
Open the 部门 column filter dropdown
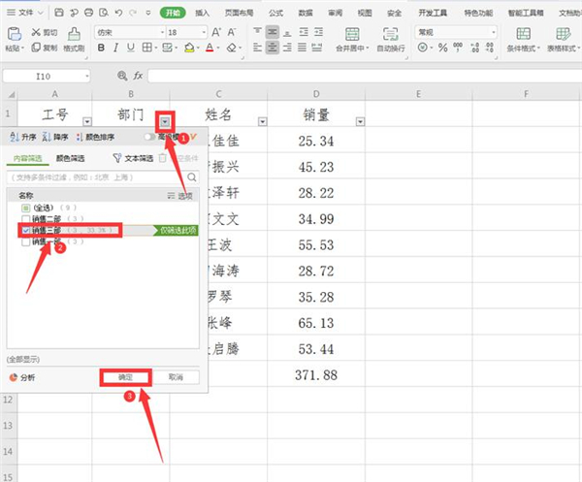(x=166, y=121)
